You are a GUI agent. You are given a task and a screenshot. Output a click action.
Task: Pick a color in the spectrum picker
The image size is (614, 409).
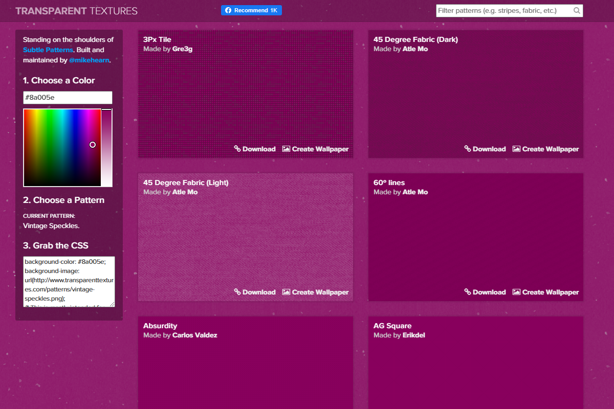point(62,147)
